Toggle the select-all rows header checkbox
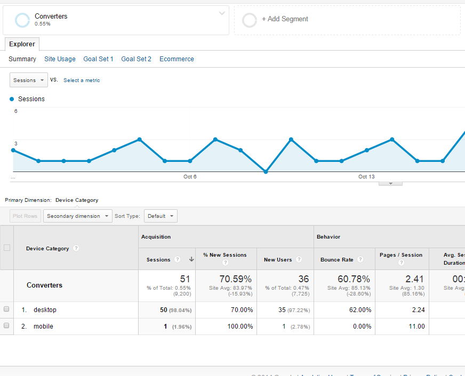Viewport: 465px width, 376px height. pos(6,248)
